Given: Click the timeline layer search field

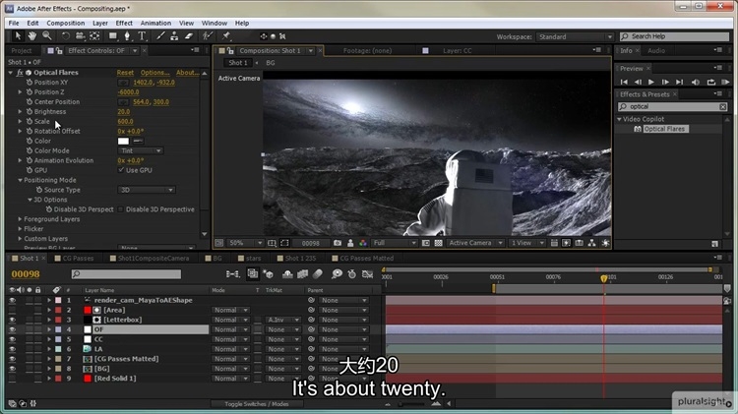Looking at the screenshot, I should point(126,273).
